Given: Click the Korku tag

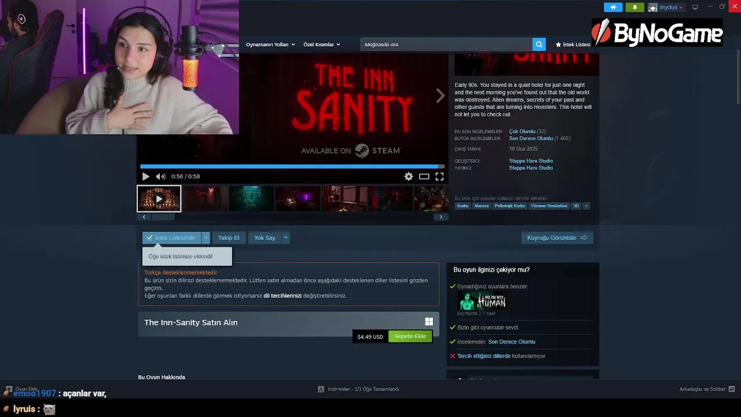Looking at the screenshot, I should [463, 206].
